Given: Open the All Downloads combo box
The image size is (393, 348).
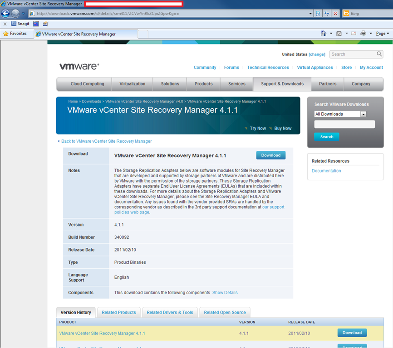Looking at the screenshot, I should 340,114.
